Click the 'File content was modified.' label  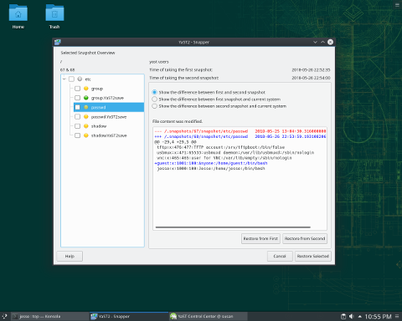point(178,121)
